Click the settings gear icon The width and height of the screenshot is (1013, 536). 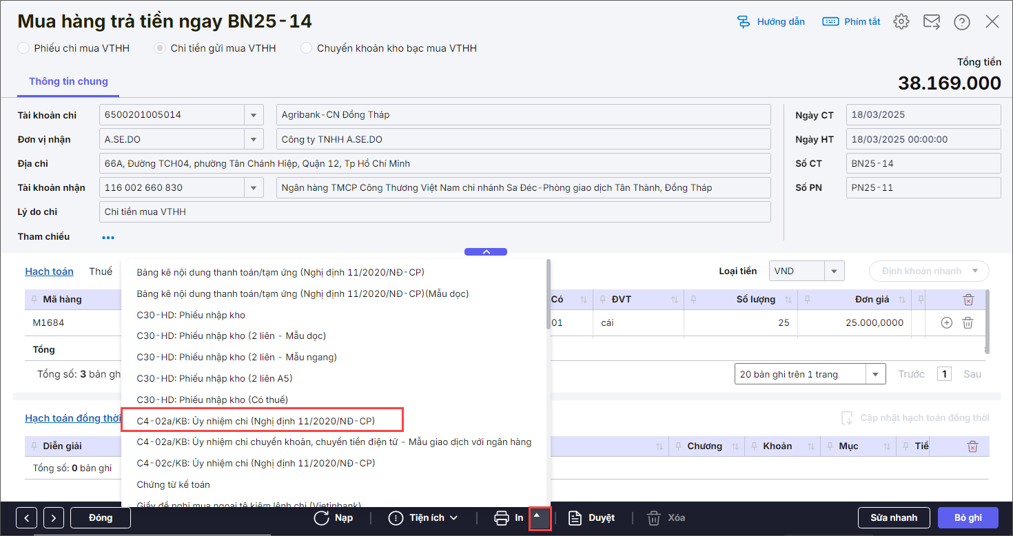pyautogui.click(x=901, y=22)
